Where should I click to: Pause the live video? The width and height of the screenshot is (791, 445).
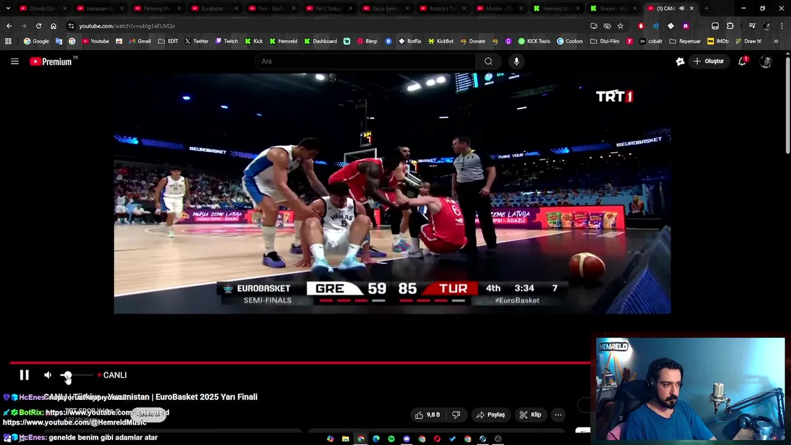(24, 375)
